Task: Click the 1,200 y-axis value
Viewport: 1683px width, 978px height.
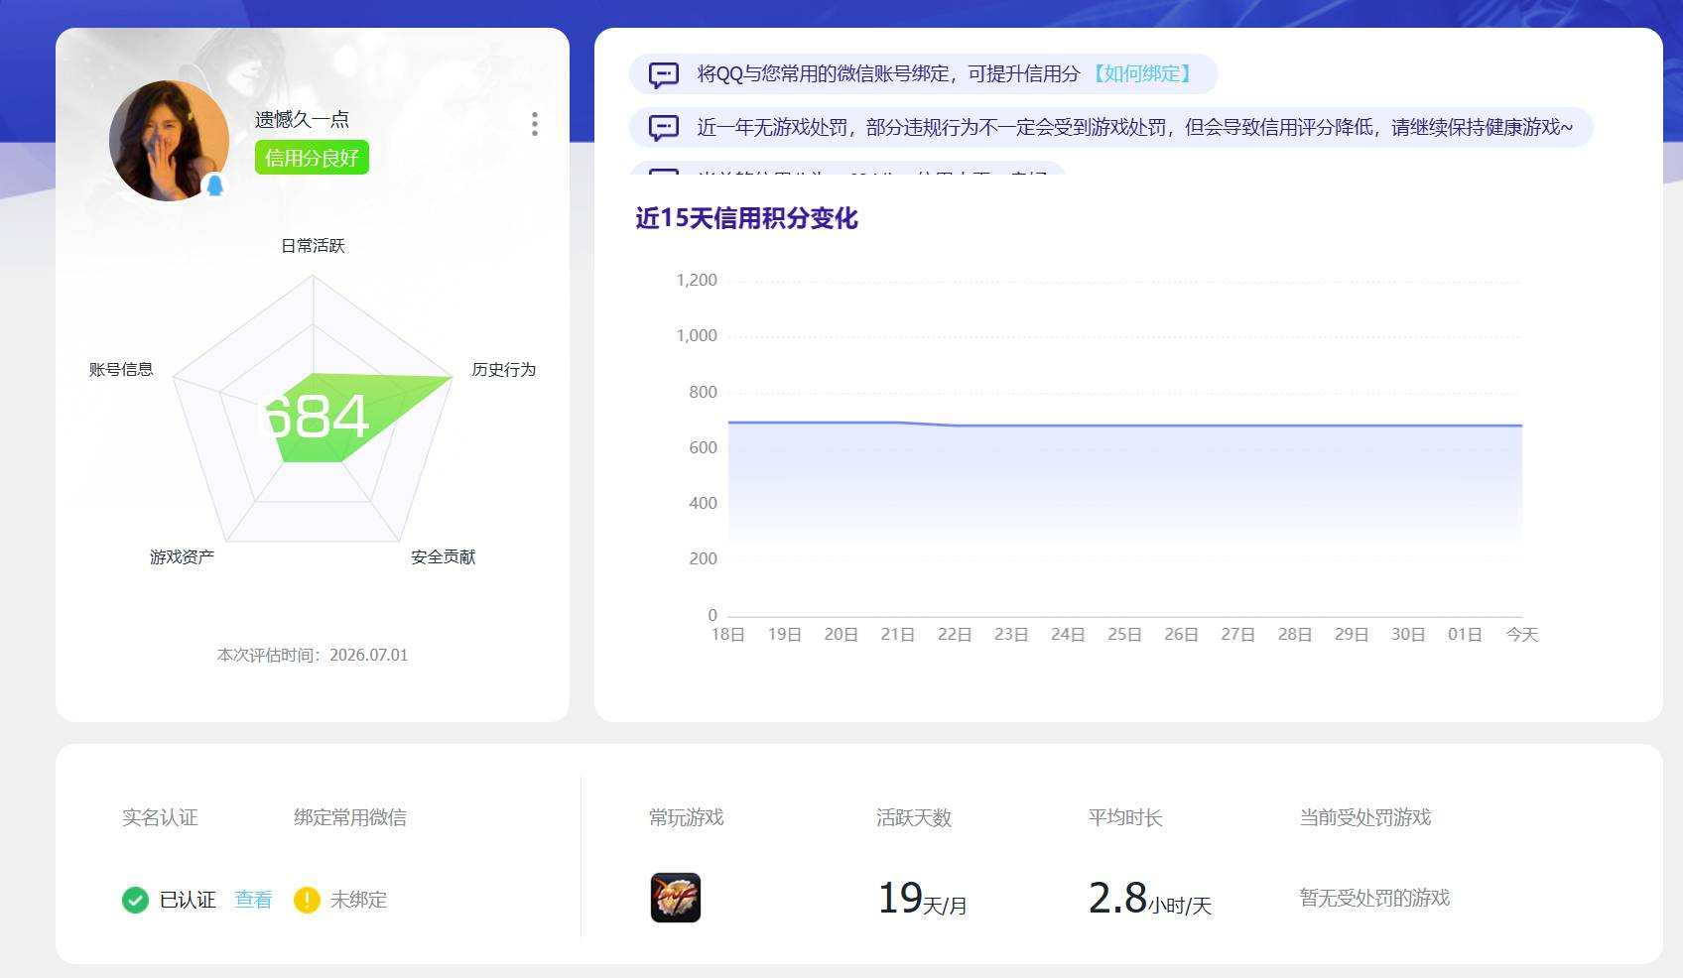Action: tap(697, 281)
